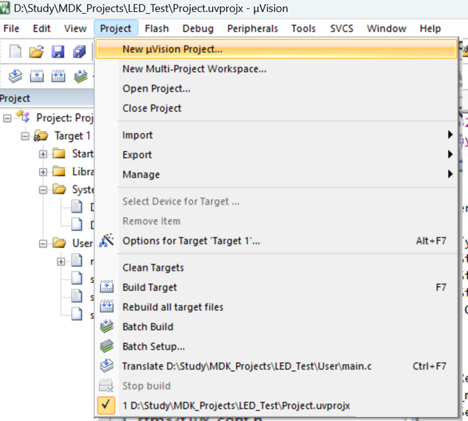Choose New Multi-Project Workspace
This screenshot has height=421, width=468.
276,69
